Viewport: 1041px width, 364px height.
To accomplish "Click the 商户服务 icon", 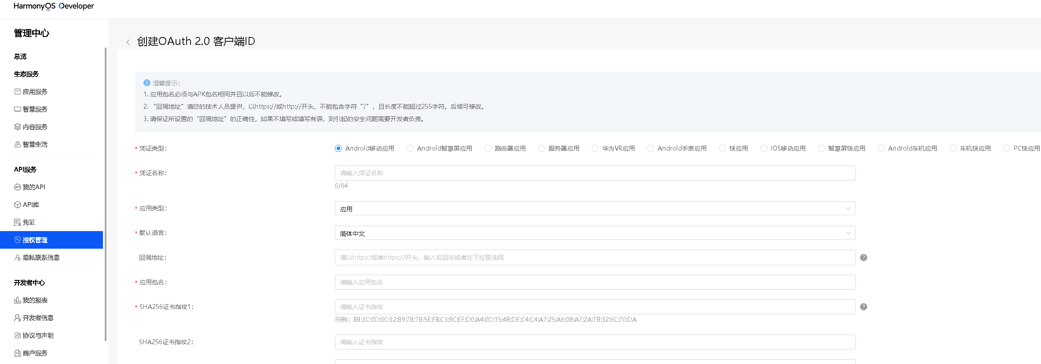I will pos(18,353).
